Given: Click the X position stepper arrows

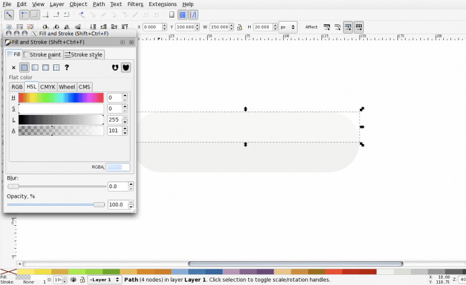Looking at the screenshot, I should [164, 27].
